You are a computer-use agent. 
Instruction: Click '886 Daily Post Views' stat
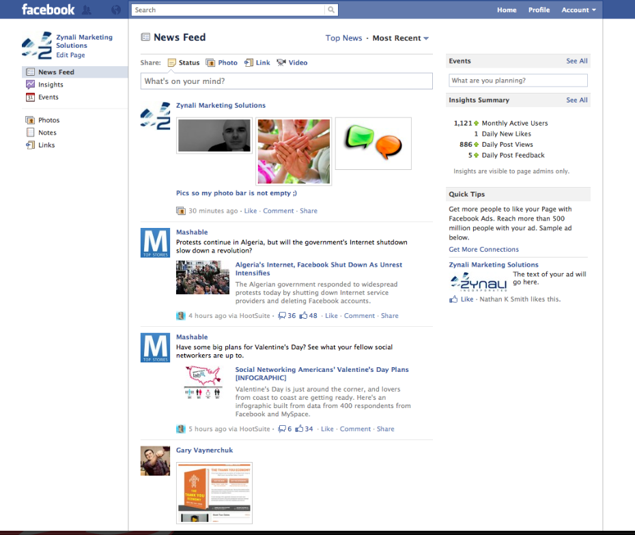[x=496, y=145]
